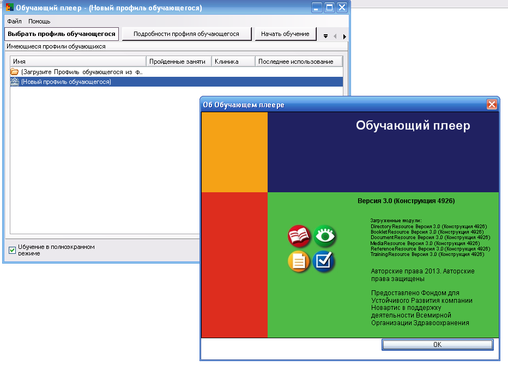508x366 pixels.
Task: Click the icon beside Новый профиль обучающегося
Action: [15, 82]
